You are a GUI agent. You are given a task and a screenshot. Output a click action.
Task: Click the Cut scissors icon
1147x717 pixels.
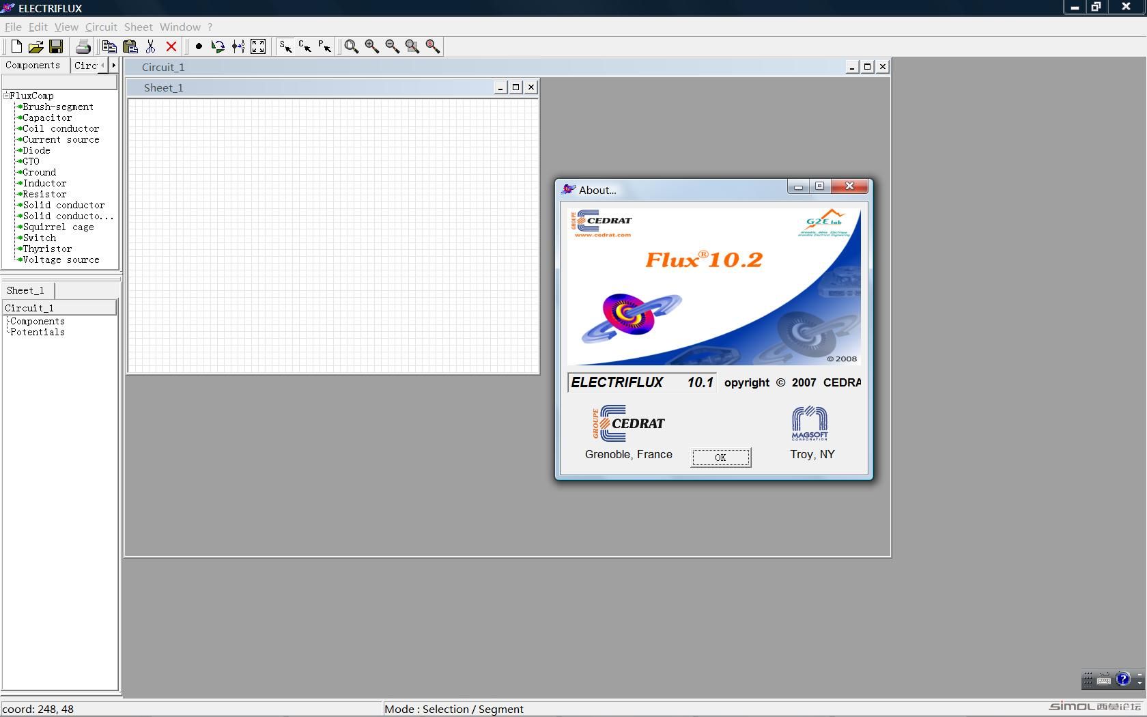[x=151, y=46]
